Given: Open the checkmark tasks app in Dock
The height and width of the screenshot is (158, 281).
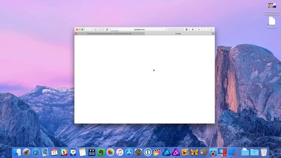Looking at the screenshot, I should click(73, 152).
